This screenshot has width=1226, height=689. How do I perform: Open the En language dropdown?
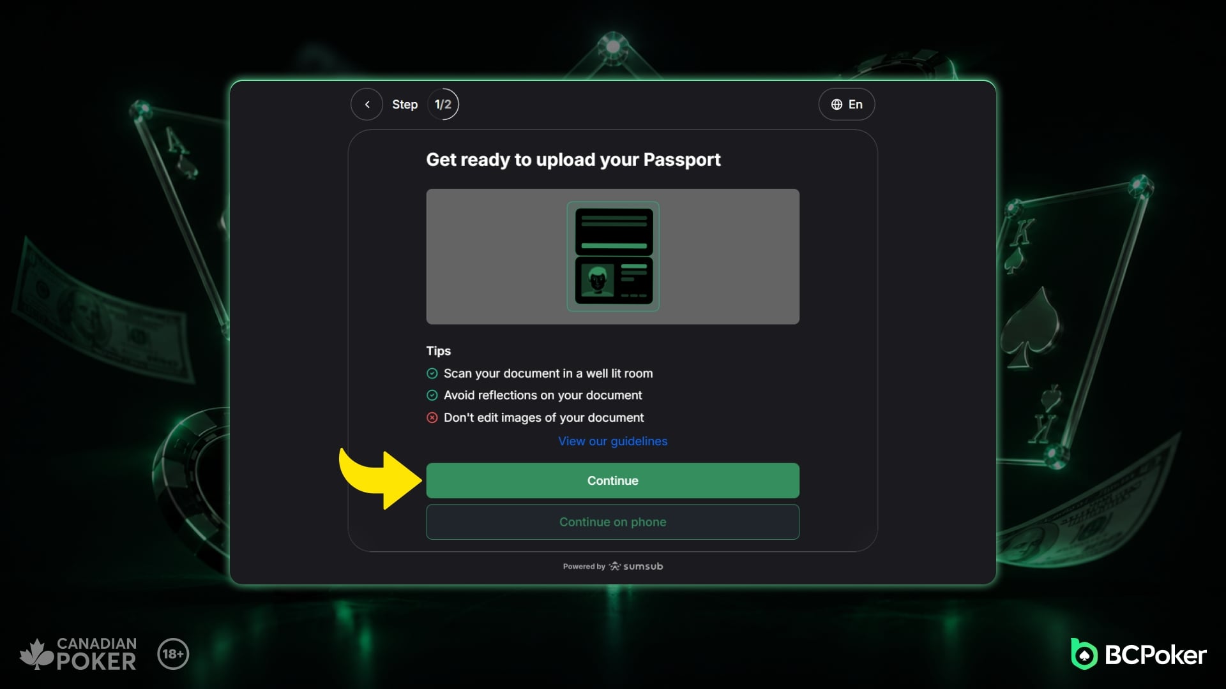click(x=847, y=105)
